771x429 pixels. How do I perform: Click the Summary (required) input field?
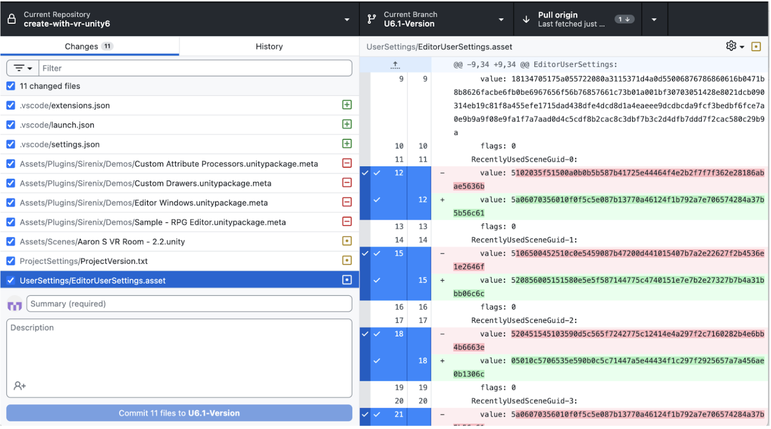pos(189,304)
